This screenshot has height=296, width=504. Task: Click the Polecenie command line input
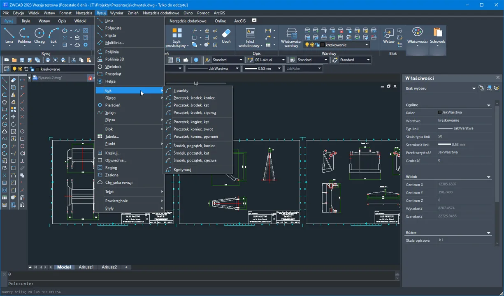click(x=202, y=284)
